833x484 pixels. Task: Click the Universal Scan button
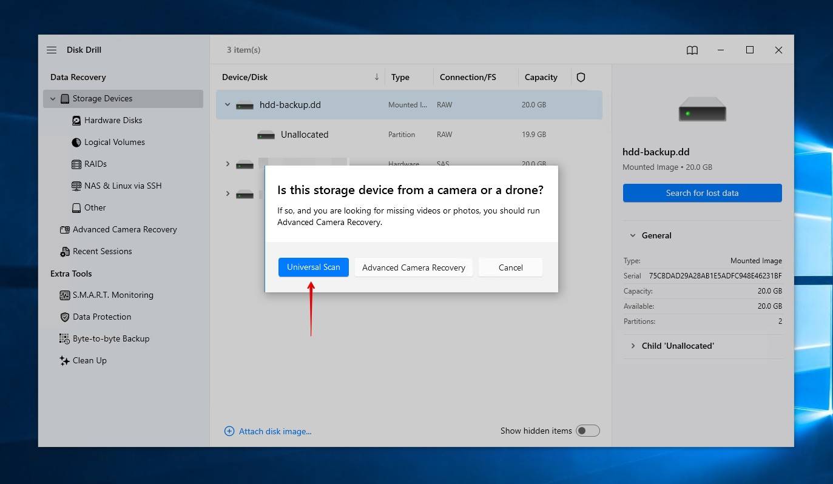[x=313, y=267]
